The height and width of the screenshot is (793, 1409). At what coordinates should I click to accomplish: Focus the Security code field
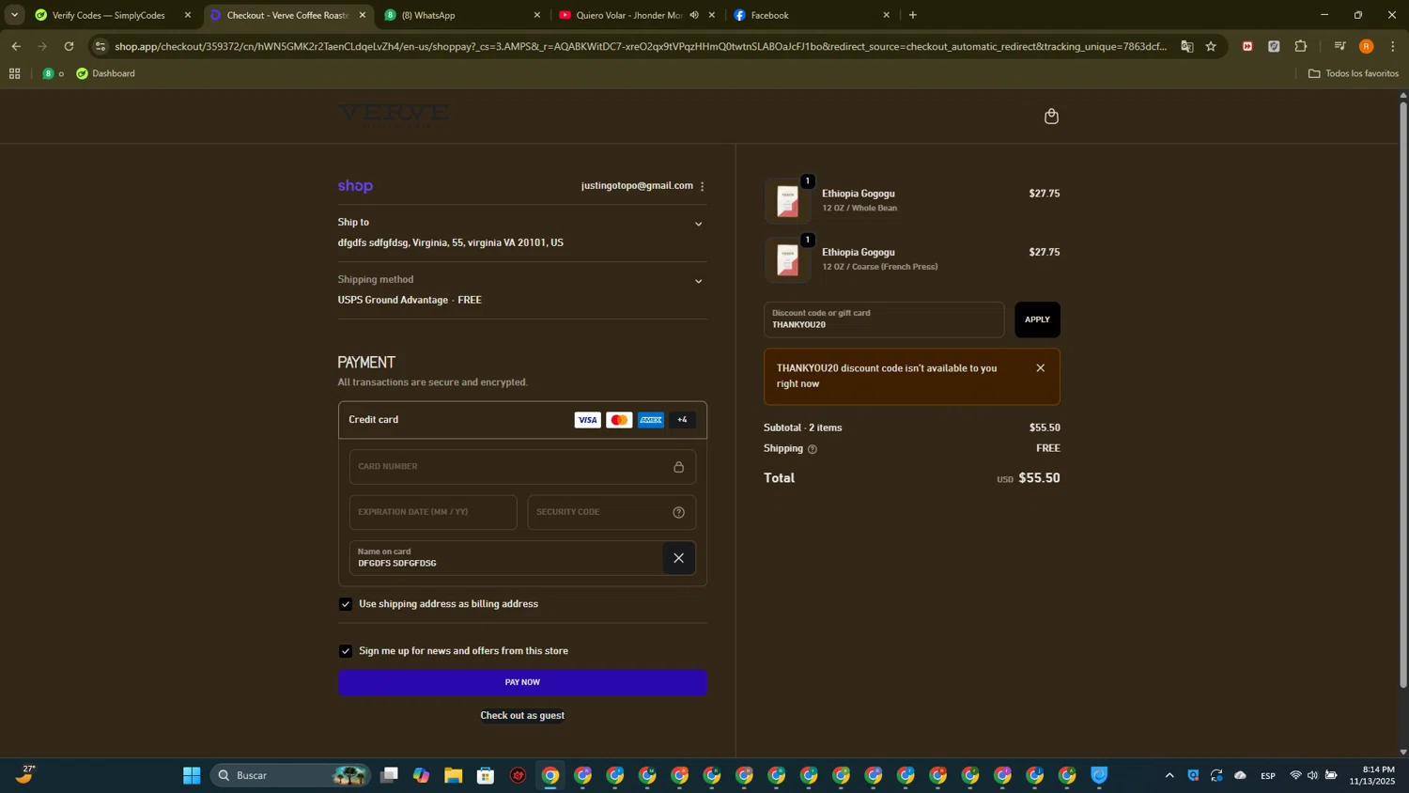click(612, 512)
